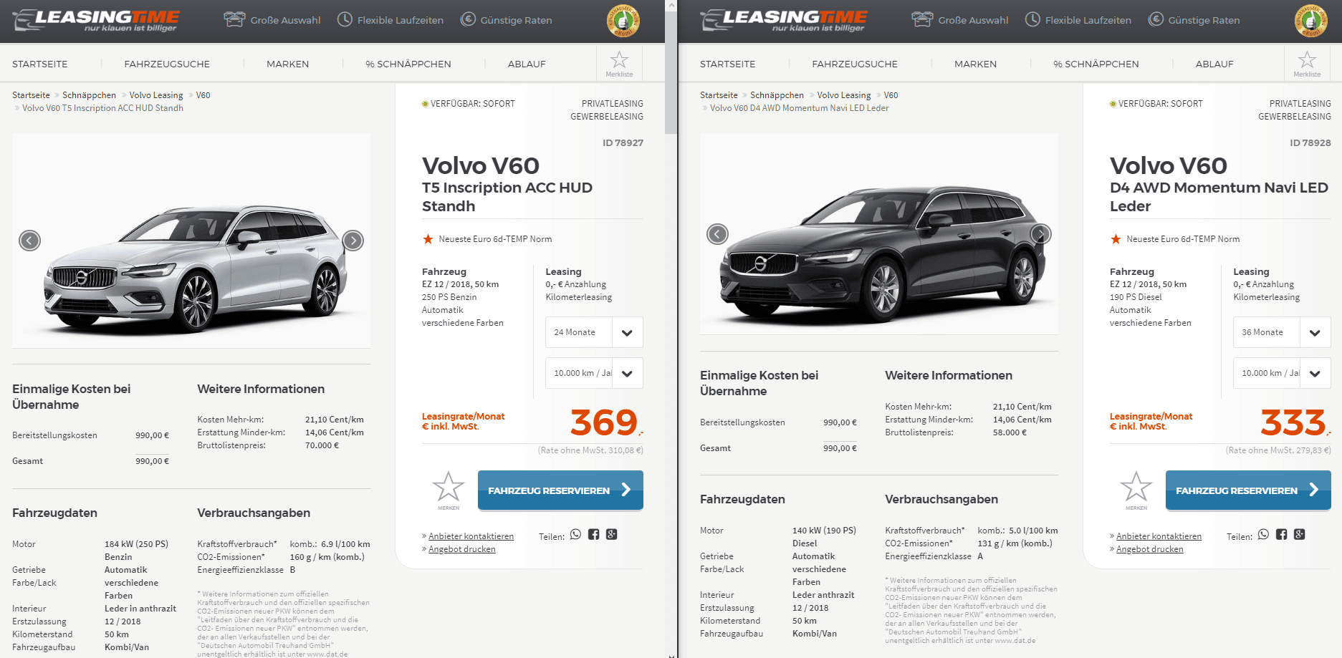This screenshot has height=658, width=1342.
Task: Click the left page vertical scrollbar thumb
Action: [671, 72]
